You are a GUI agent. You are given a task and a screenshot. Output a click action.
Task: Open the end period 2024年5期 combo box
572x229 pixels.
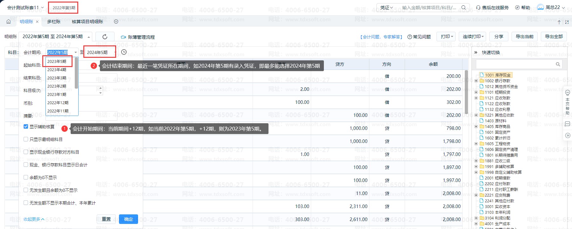(101, 52)
